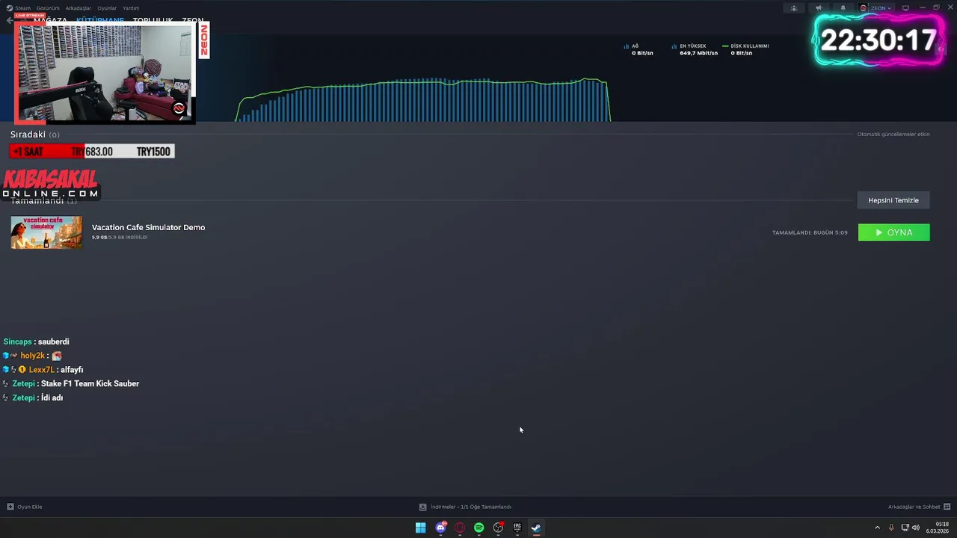Open the Windows Start menu
957x538 pixels.
(420, 528)
